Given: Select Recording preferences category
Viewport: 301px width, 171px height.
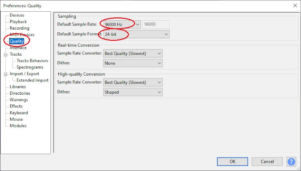Looking at the screenshot, I should 20,28.
